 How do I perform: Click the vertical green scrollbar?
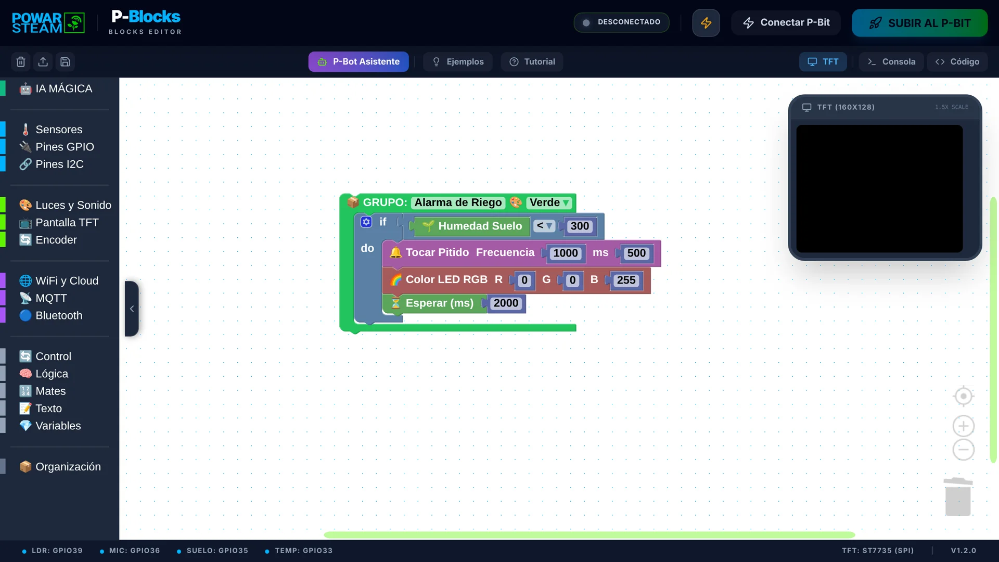coord(993,330)
